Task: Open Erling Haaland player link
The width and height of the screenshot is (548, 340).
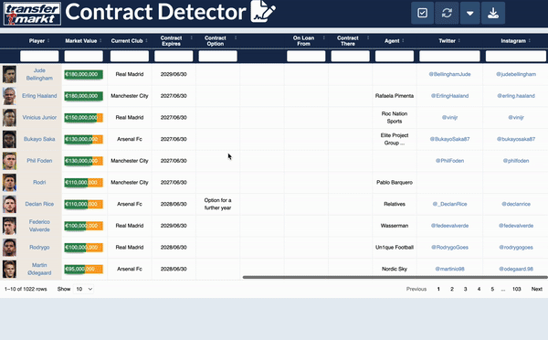Action: pyautogui.click(x=39, y=96)
